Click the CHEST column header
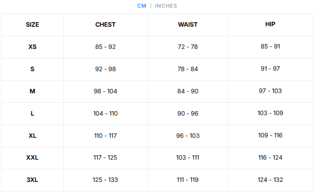 106,25
